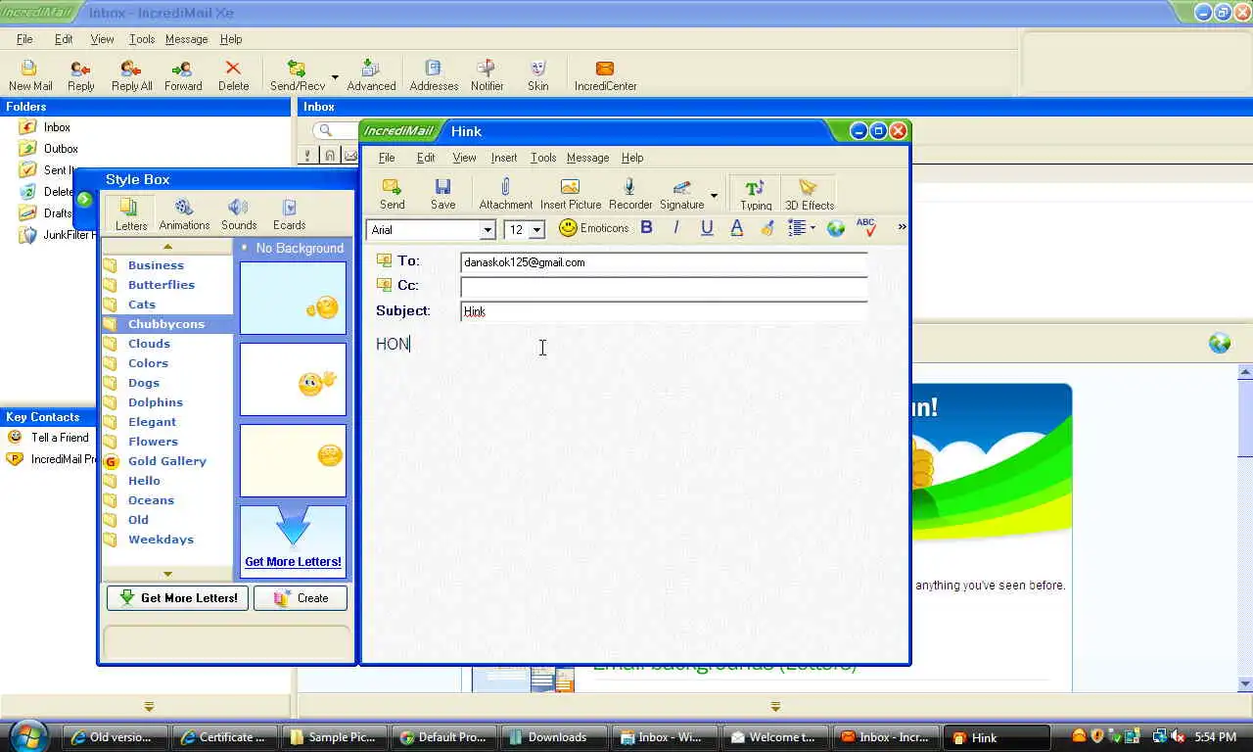Open the text highlight color tool
1253x752 pixels.
tap(767, 228)
